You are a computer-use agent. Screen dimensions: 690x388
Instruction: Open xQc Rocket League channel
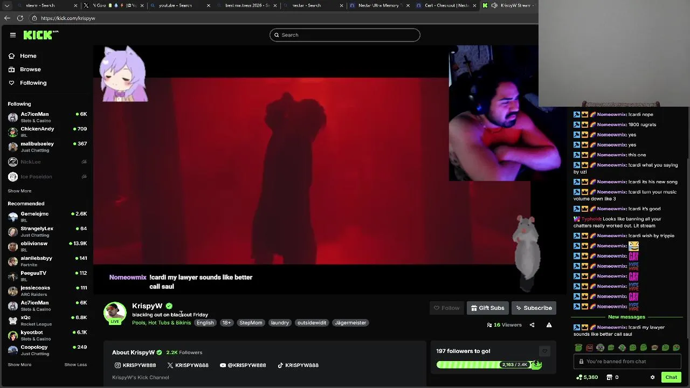(47, 320)
